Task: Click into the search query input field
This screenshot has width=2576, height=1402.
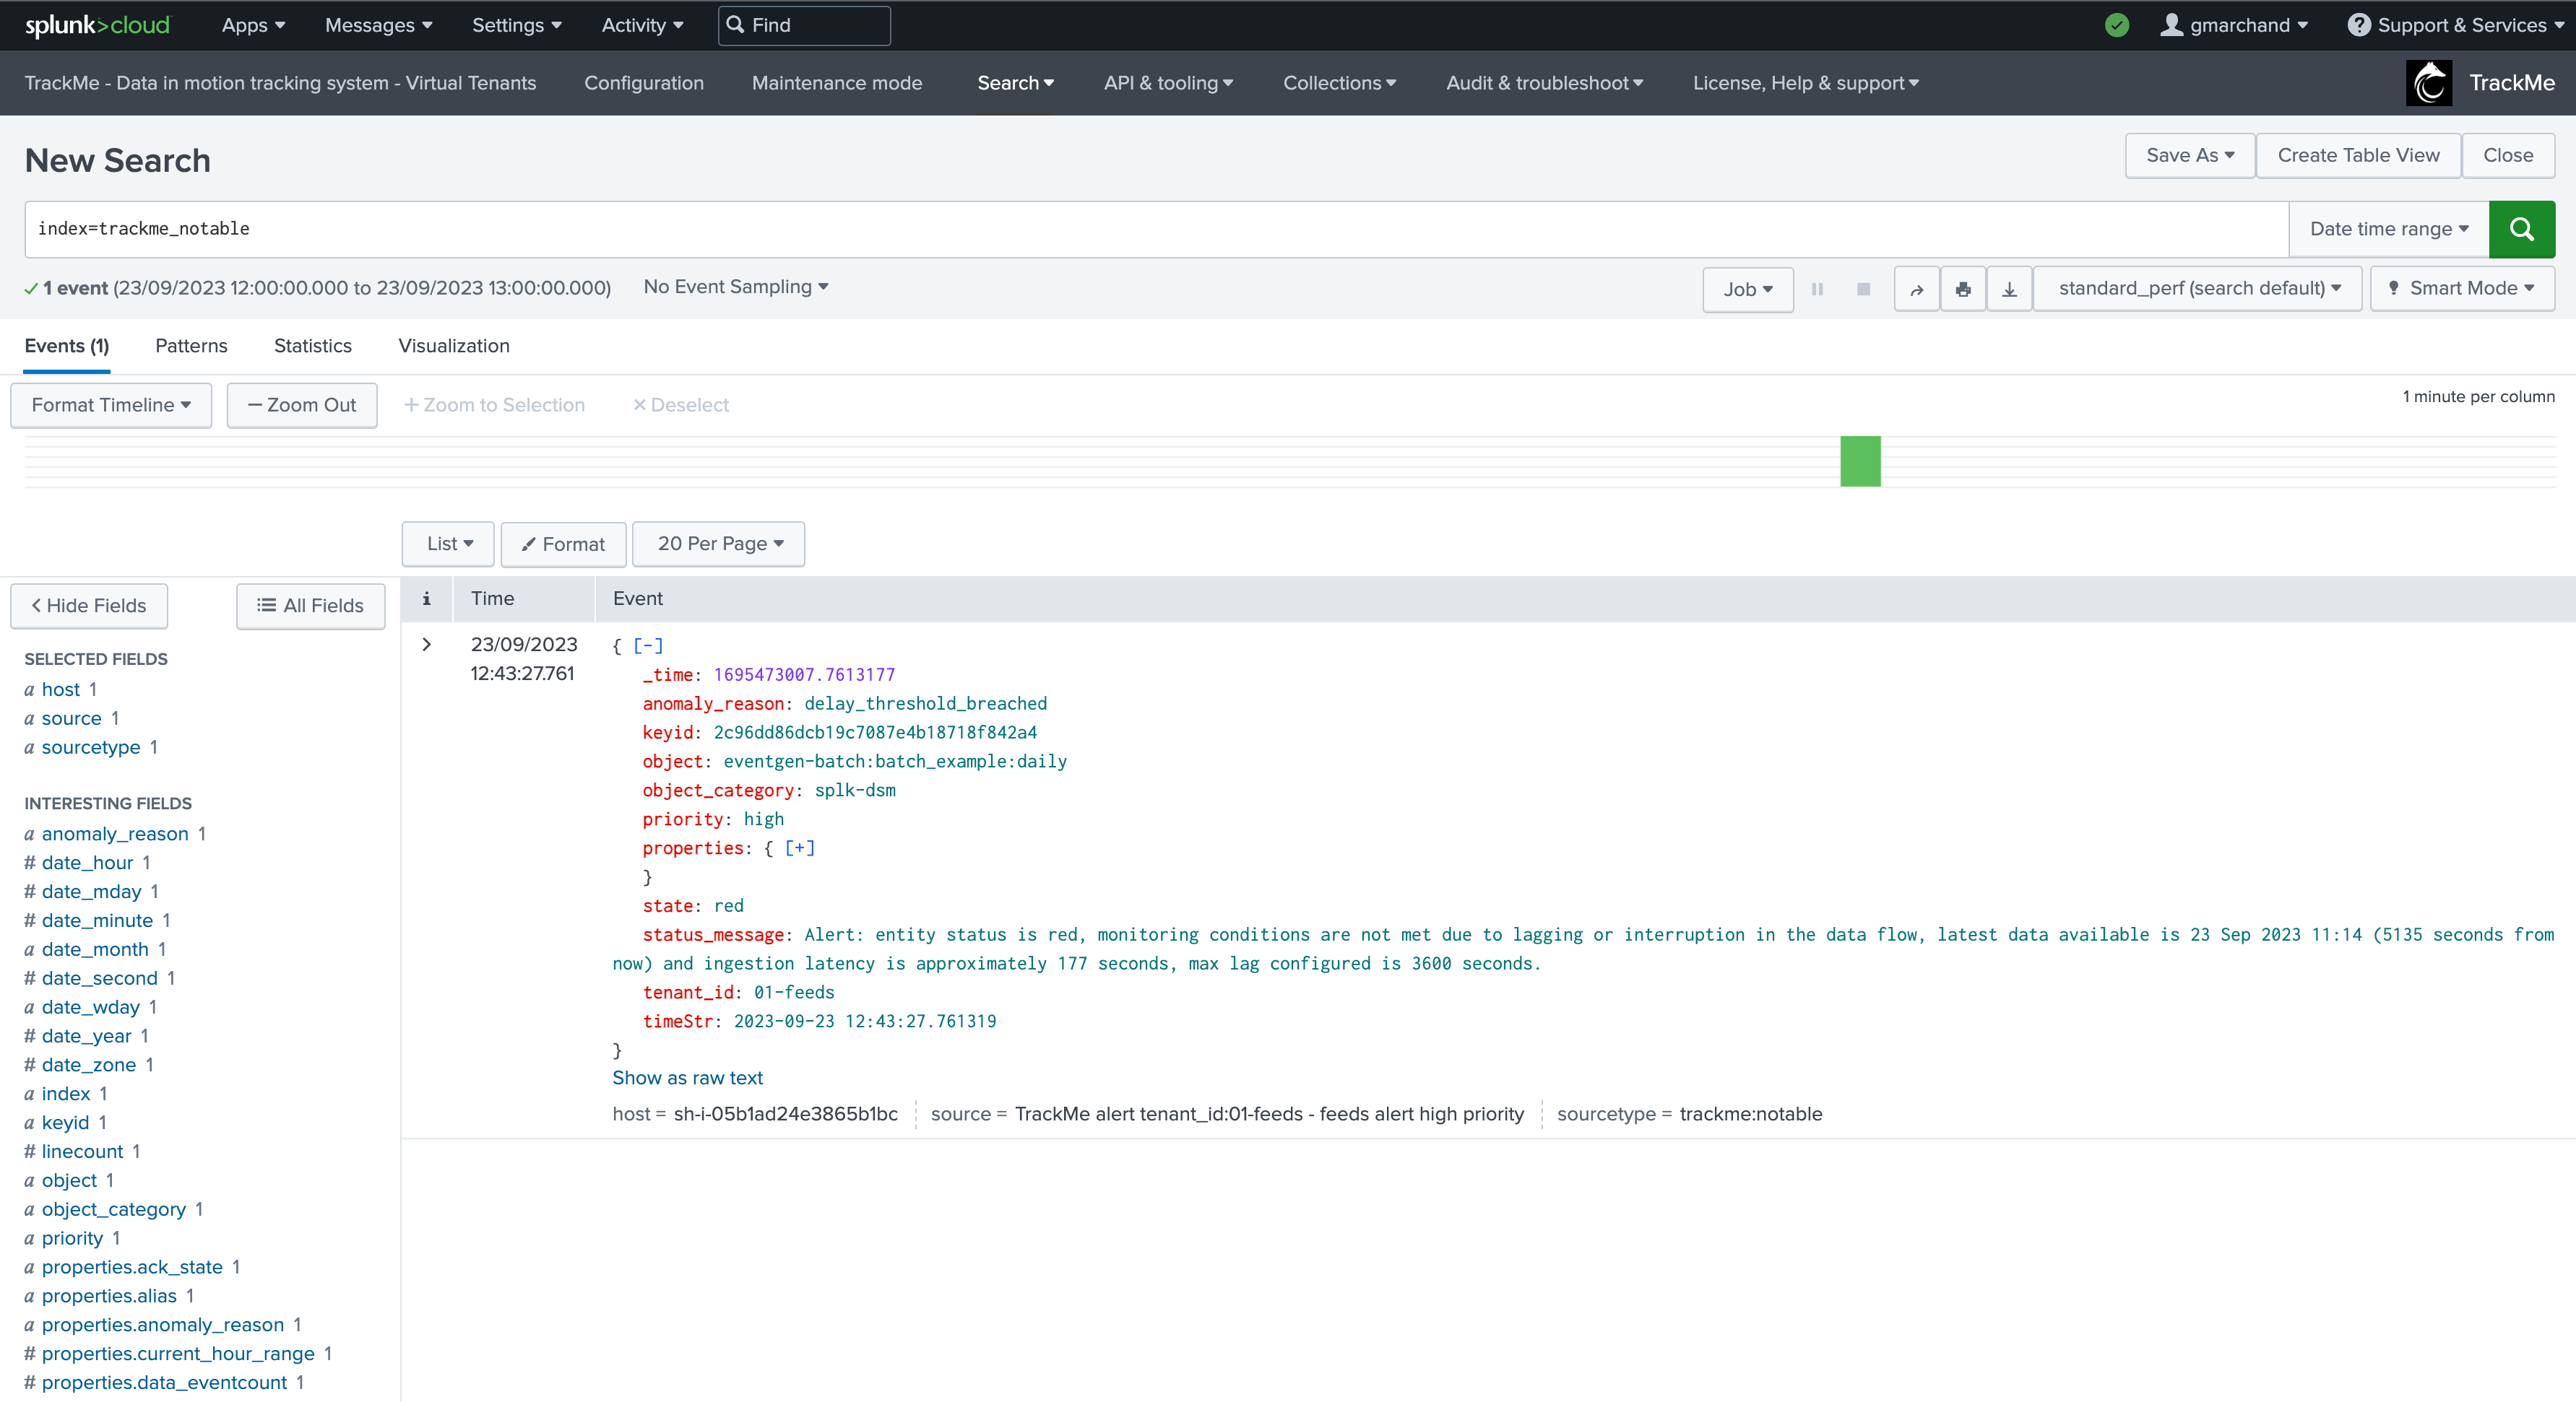Action: 1156,229
